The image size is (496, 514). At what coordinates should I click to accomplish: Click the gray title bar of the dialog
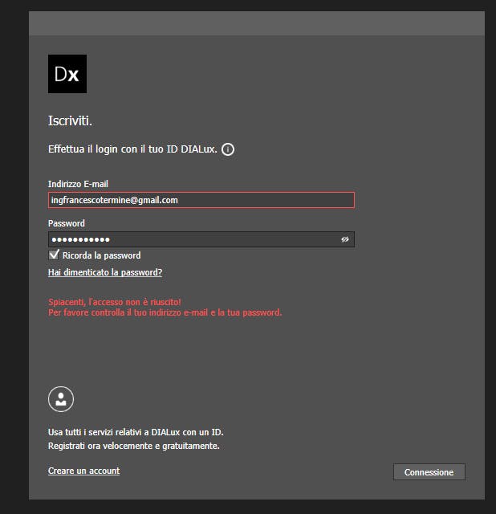click(256, 23)
